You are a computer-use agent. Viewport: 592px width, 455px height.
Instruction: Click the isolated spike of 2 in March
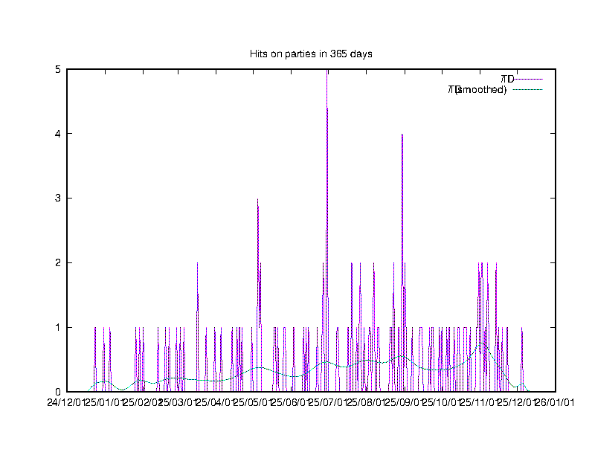tap(197, 265)
